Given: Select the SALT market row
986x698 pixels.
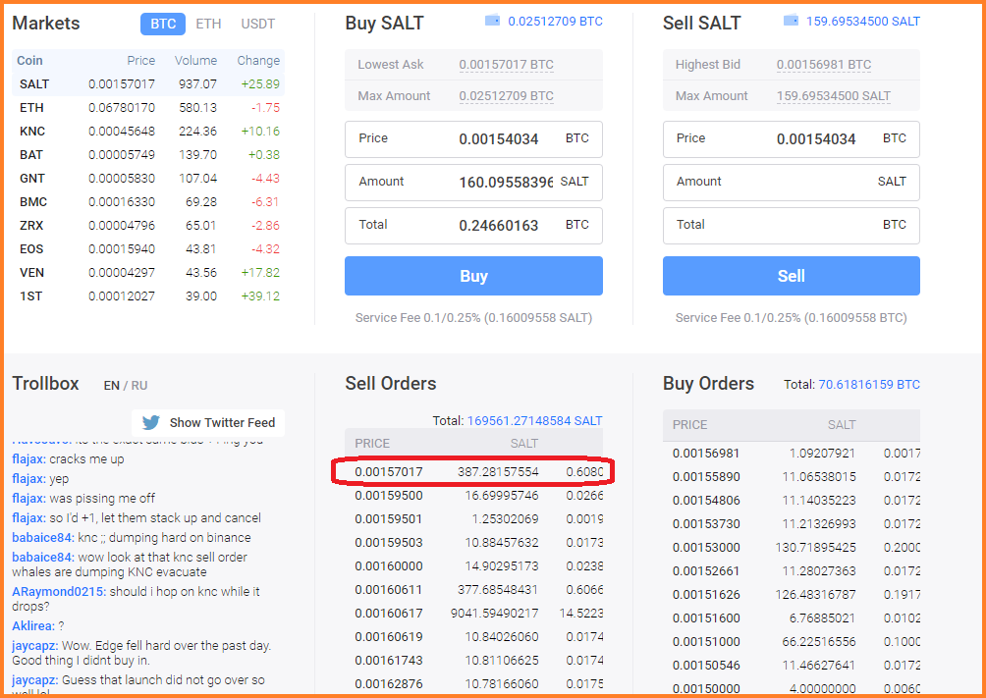Looking at the screenshot, I should pyautogui.click(x=148, y=84).
